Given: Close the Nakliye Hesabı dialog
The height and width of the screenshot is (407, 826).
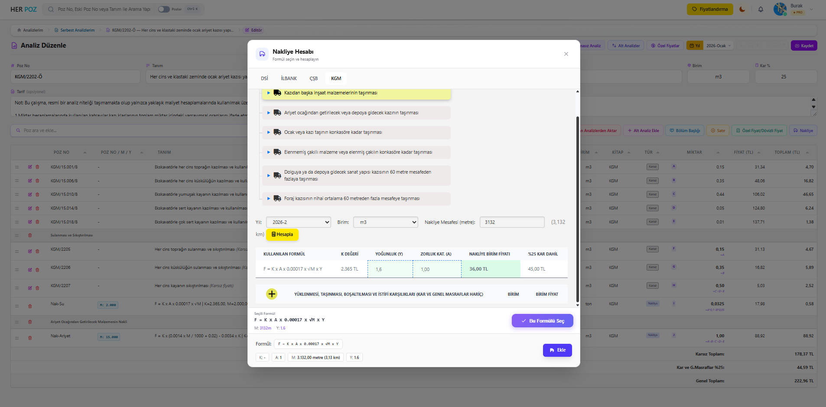Looking at the screenshot, I should (x=566, y=54).
